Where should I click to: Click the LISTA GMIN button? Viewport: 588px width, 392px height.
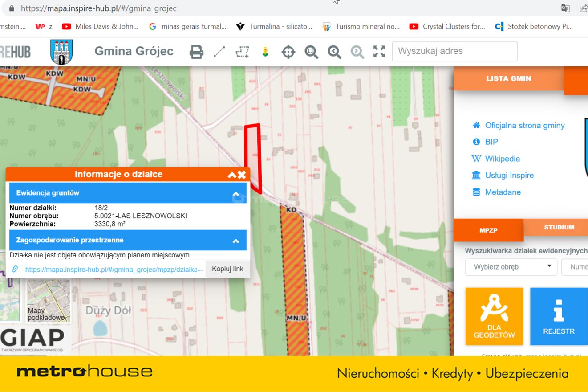tap(508, 78)
